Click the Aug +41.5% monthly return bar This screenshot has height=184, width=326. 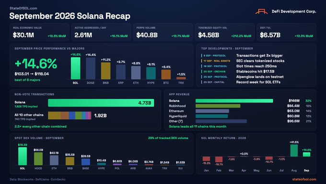point(294,150)
